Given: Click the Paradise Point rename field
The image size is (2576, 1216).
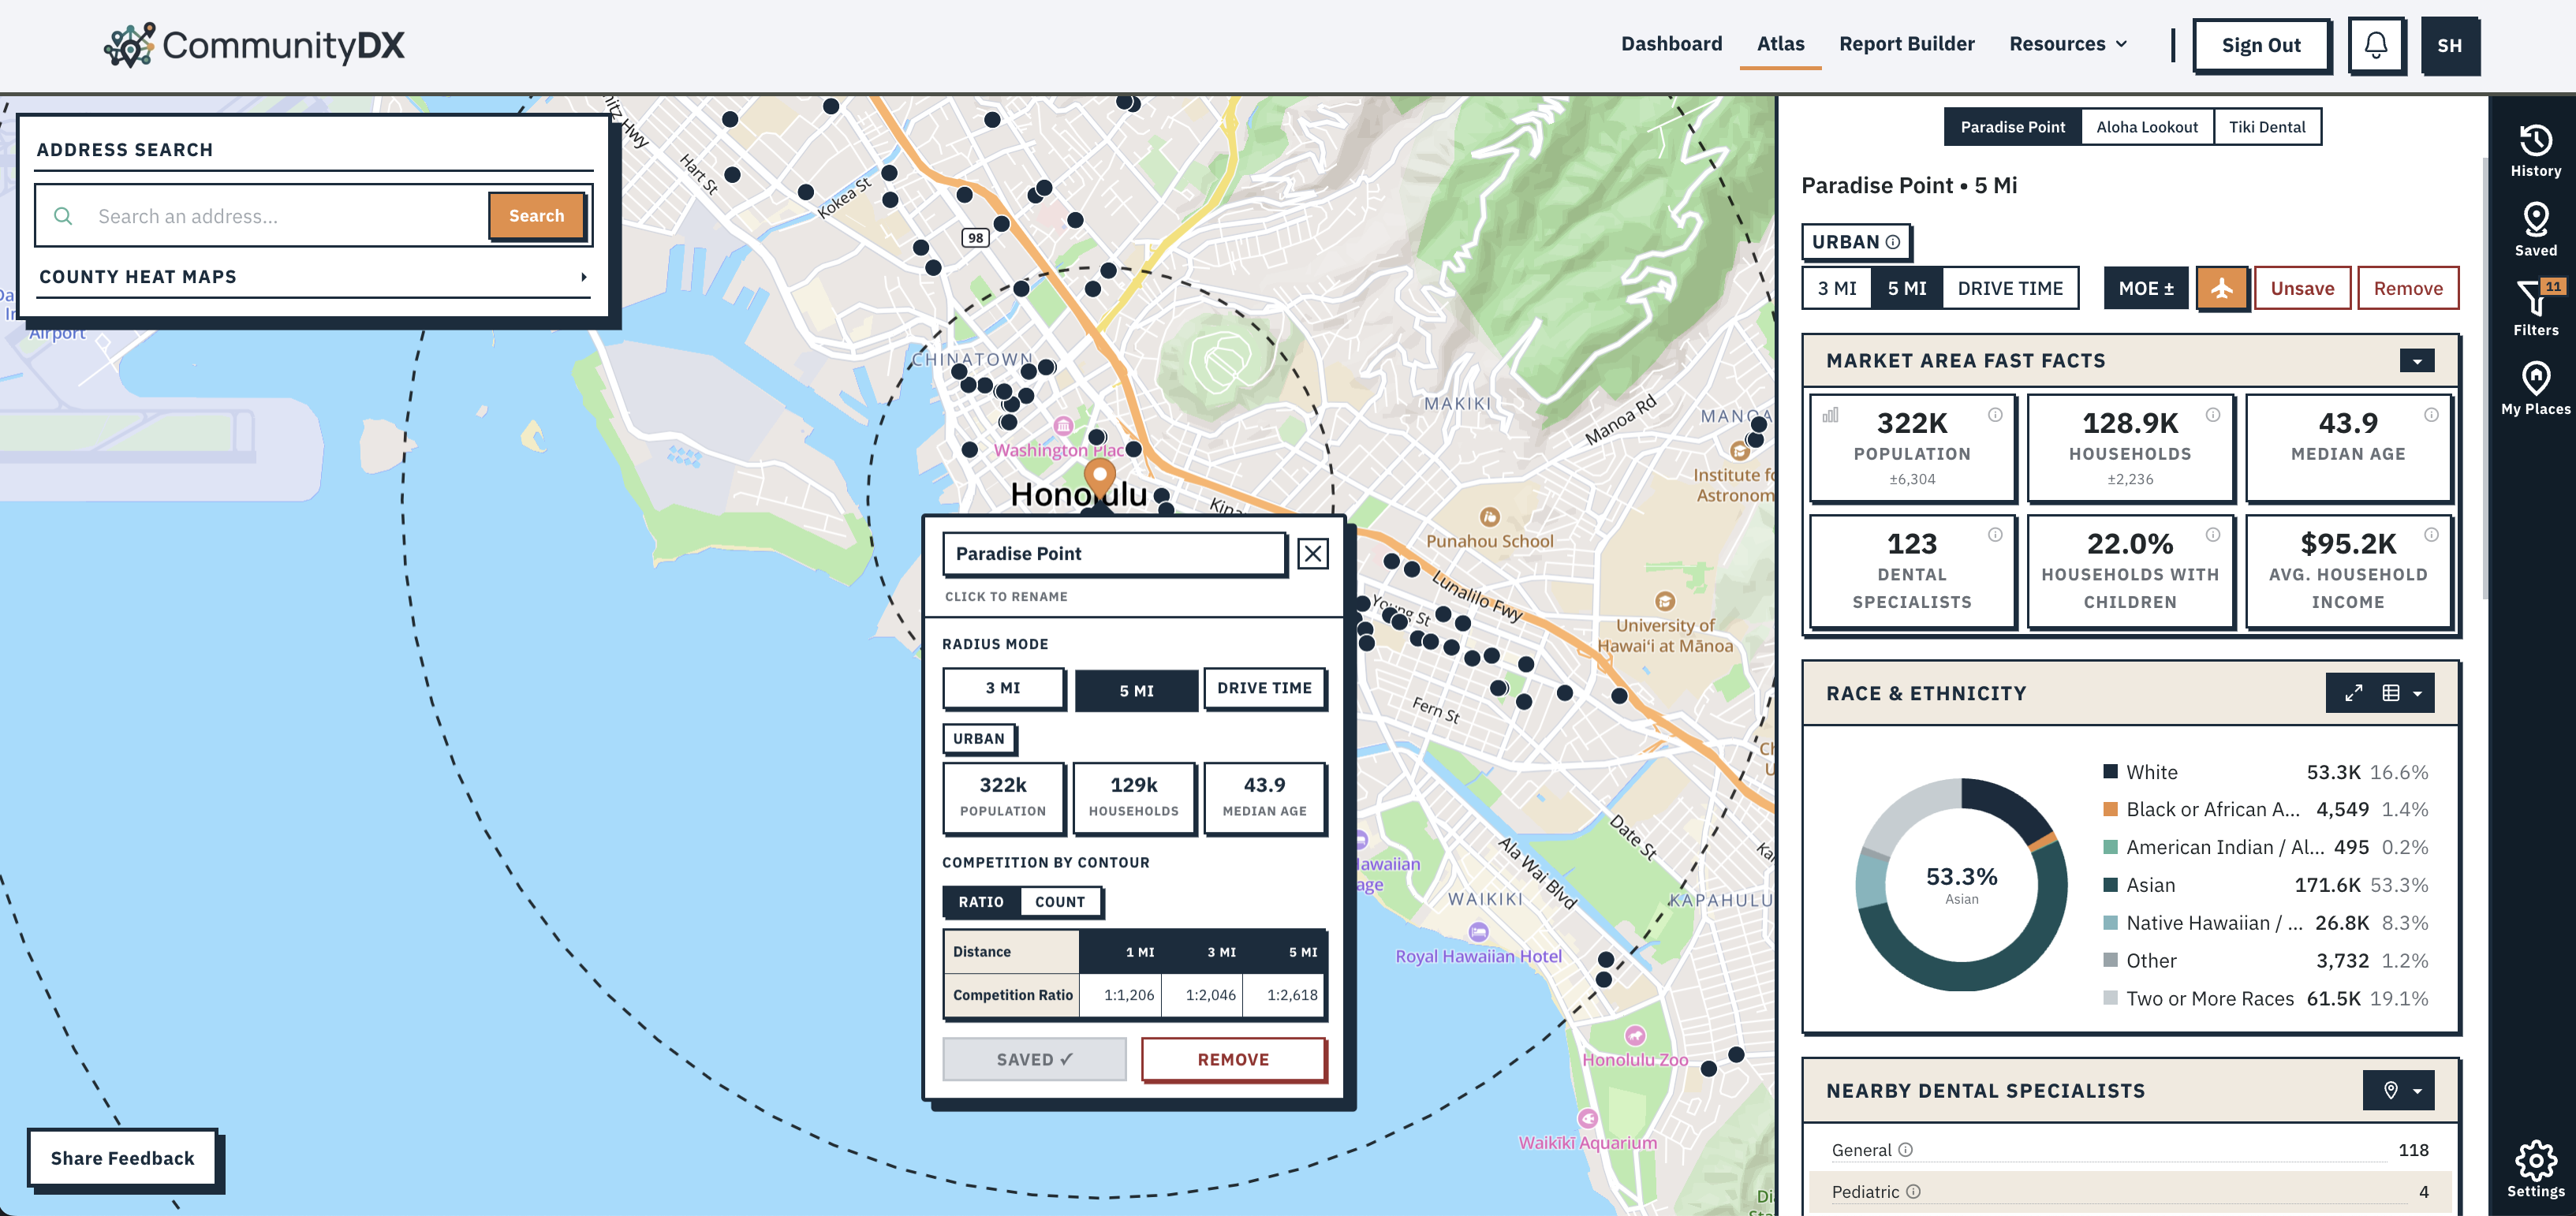Looking at the screenshot, I should 1114,554.
